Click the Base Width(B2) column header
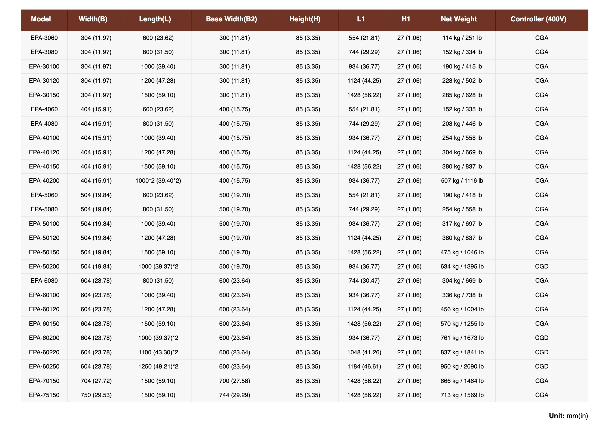 click(x=231, y=19)
